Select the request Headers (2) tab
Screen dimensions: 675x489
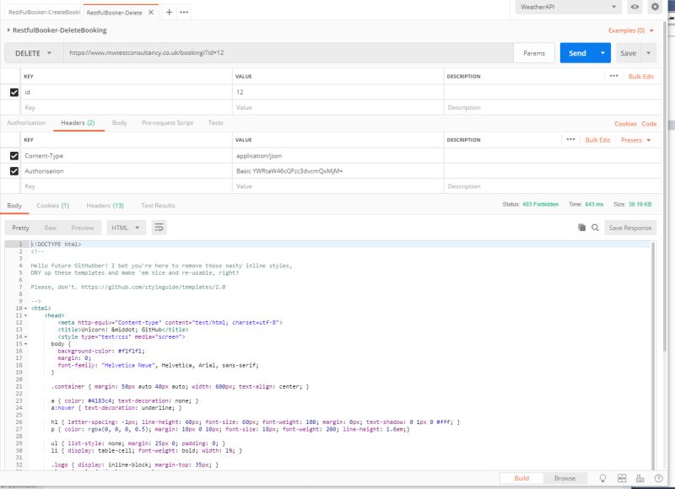point(78,123)
